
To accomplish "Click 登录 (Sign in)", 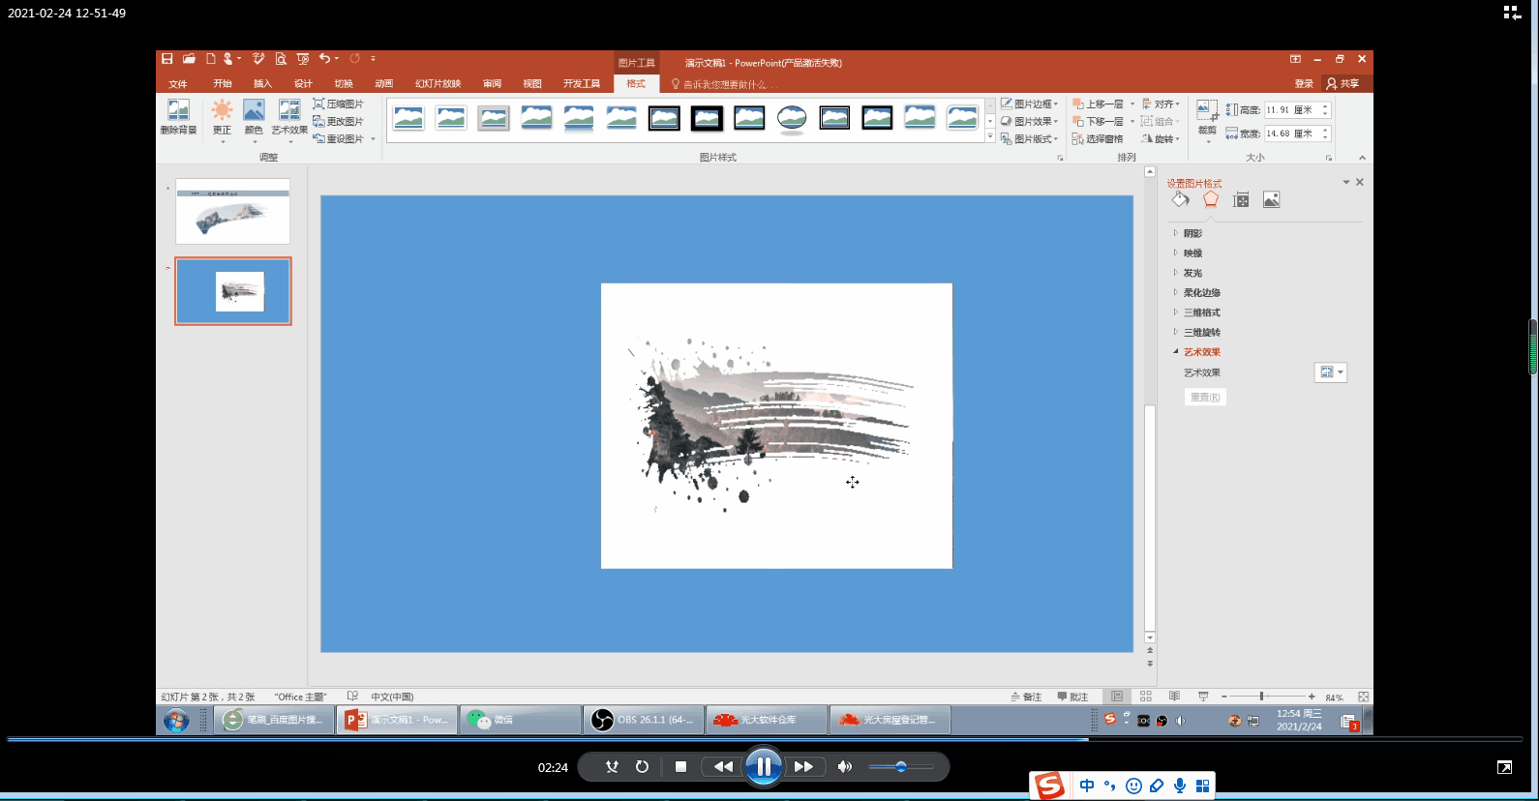I will pyautogui.click(x=1304, y=84).
